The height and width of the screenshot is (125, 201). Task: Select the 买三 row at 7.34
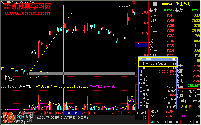coord(175,51)
